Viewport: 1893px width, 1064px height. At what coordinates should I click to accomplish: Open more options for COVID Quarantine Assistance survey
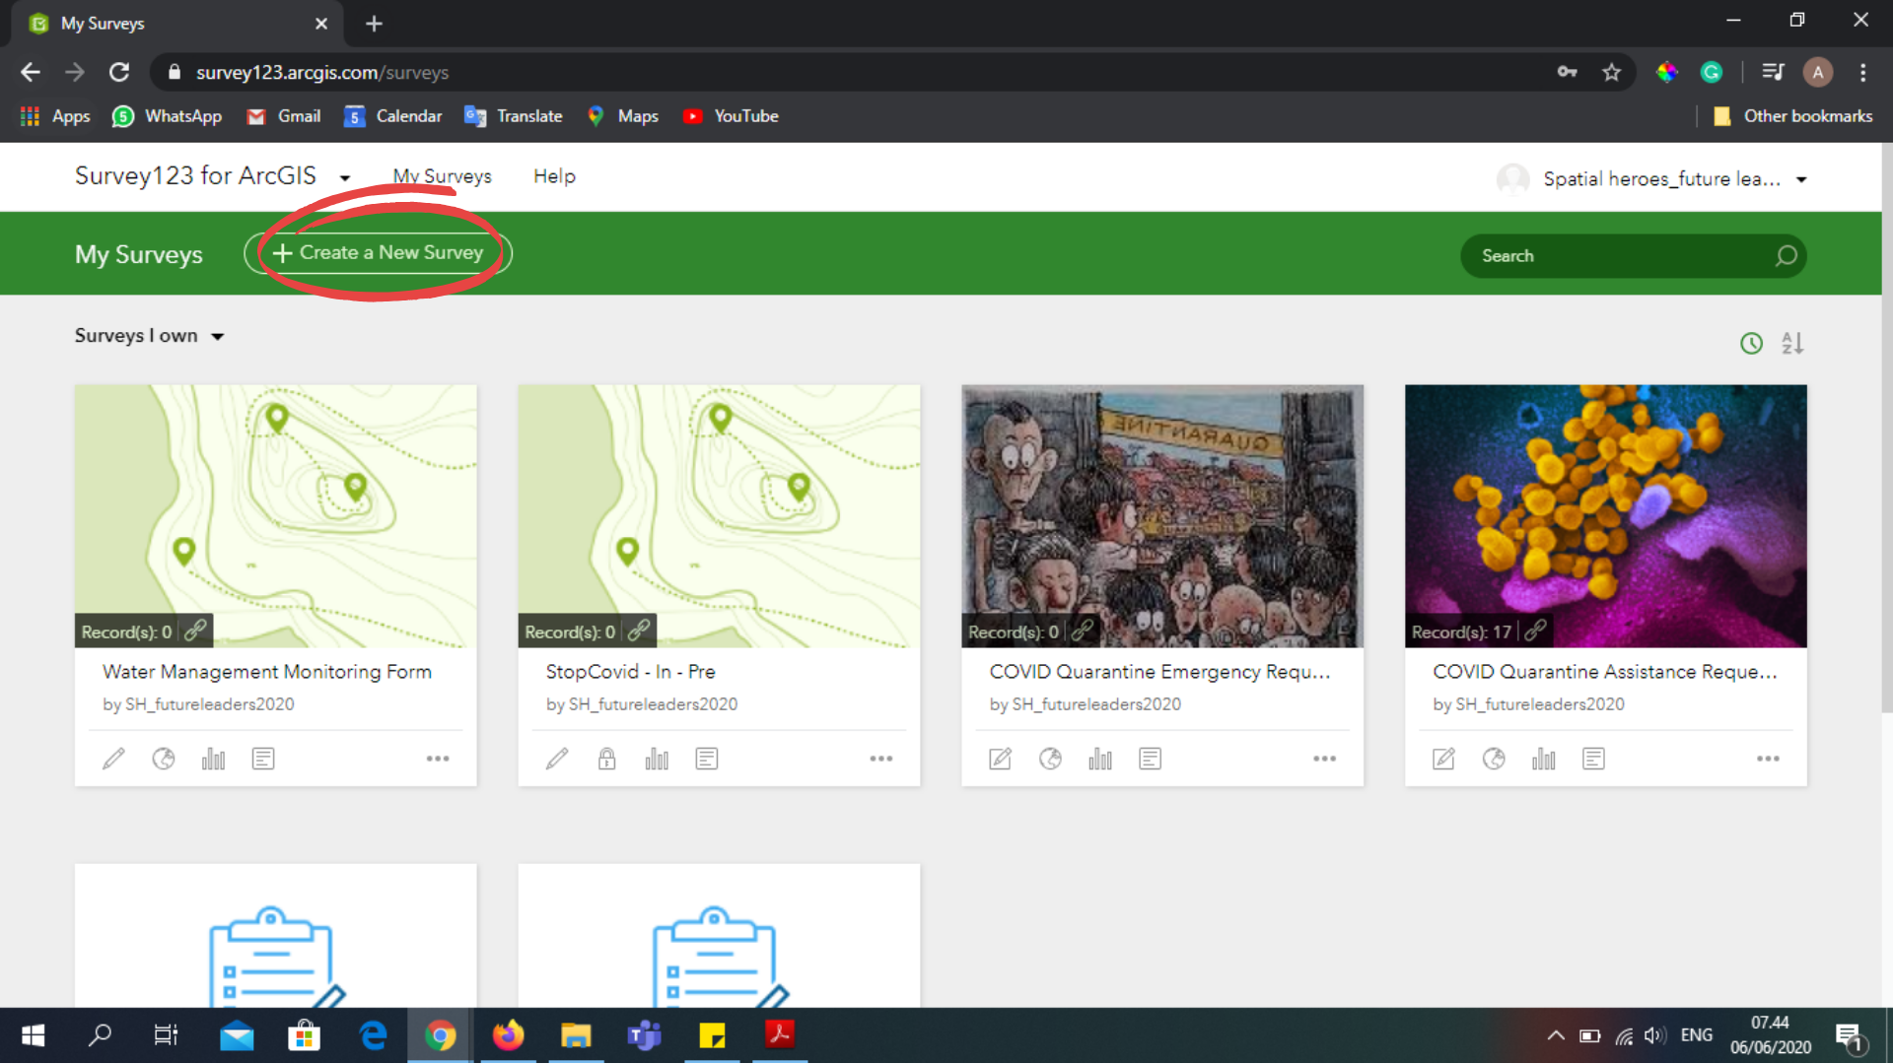pos(1769,759)
